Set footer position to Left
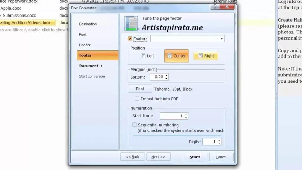Viewport: 302px width, 170px height. 147,56
